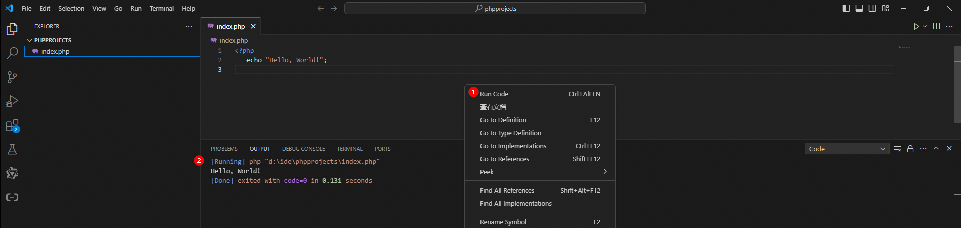This screenshot has width=961, height=228.
Task: Open the Code output channel dropdown
Action: click(847, 149)
